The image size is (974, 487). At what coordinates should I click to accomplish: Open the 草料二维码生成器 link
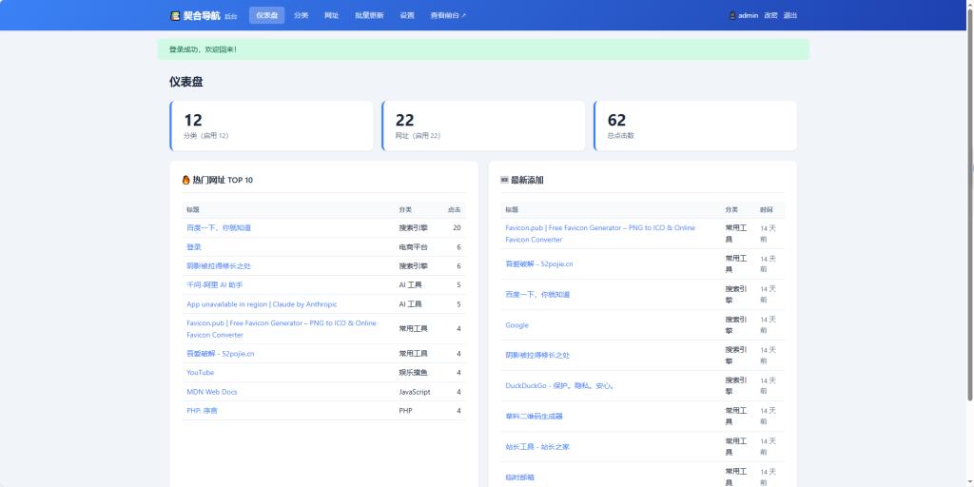535,417
